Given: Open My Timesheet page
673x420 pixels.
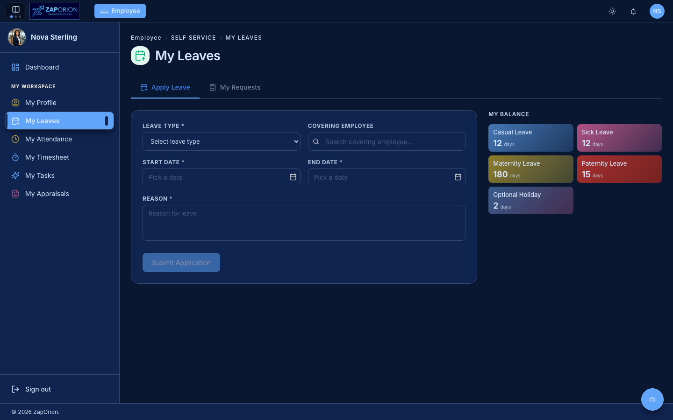Looking at the screenshot, I should [60, 157].
